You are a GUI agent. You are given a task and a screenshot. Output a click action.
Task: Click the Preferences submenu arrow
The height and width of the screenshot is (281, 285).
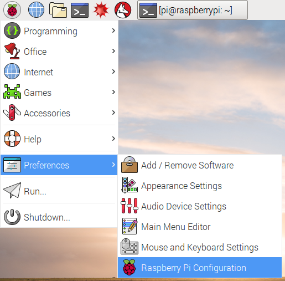[113, 165]
